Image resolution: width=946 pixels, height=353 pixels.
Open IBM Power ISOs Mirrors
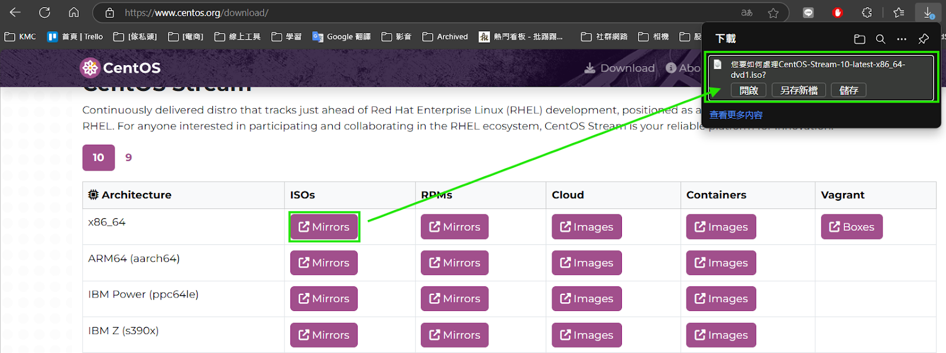324,299
